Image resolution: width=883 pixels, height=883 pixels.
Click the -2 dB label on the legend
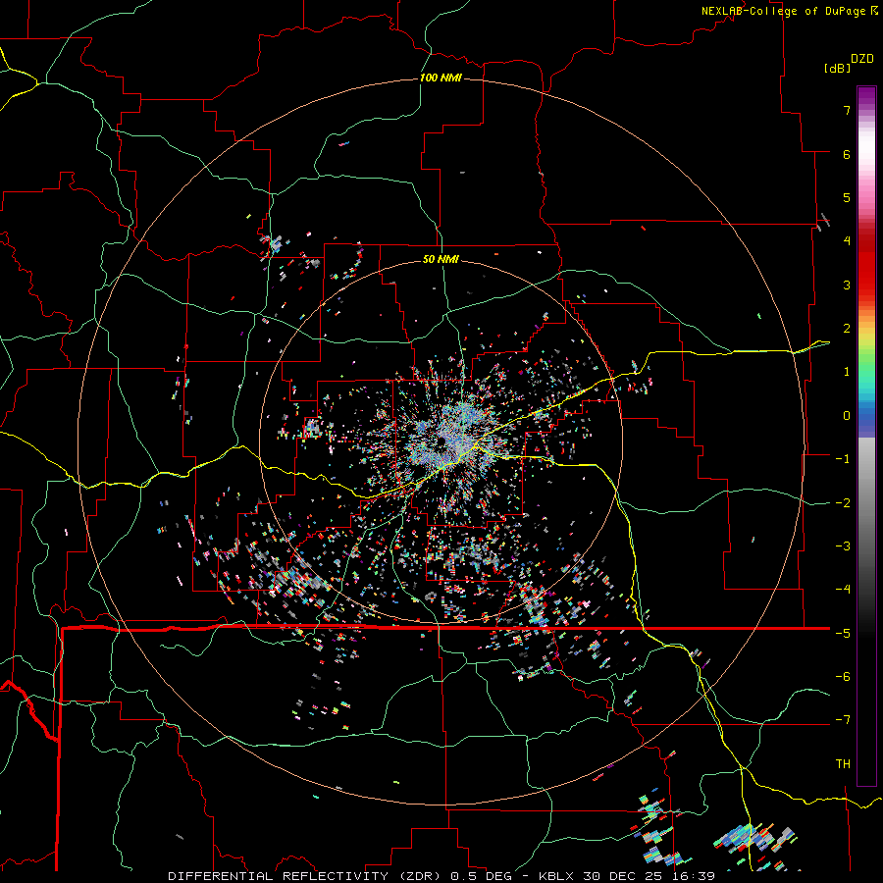[x=843, y=503]
